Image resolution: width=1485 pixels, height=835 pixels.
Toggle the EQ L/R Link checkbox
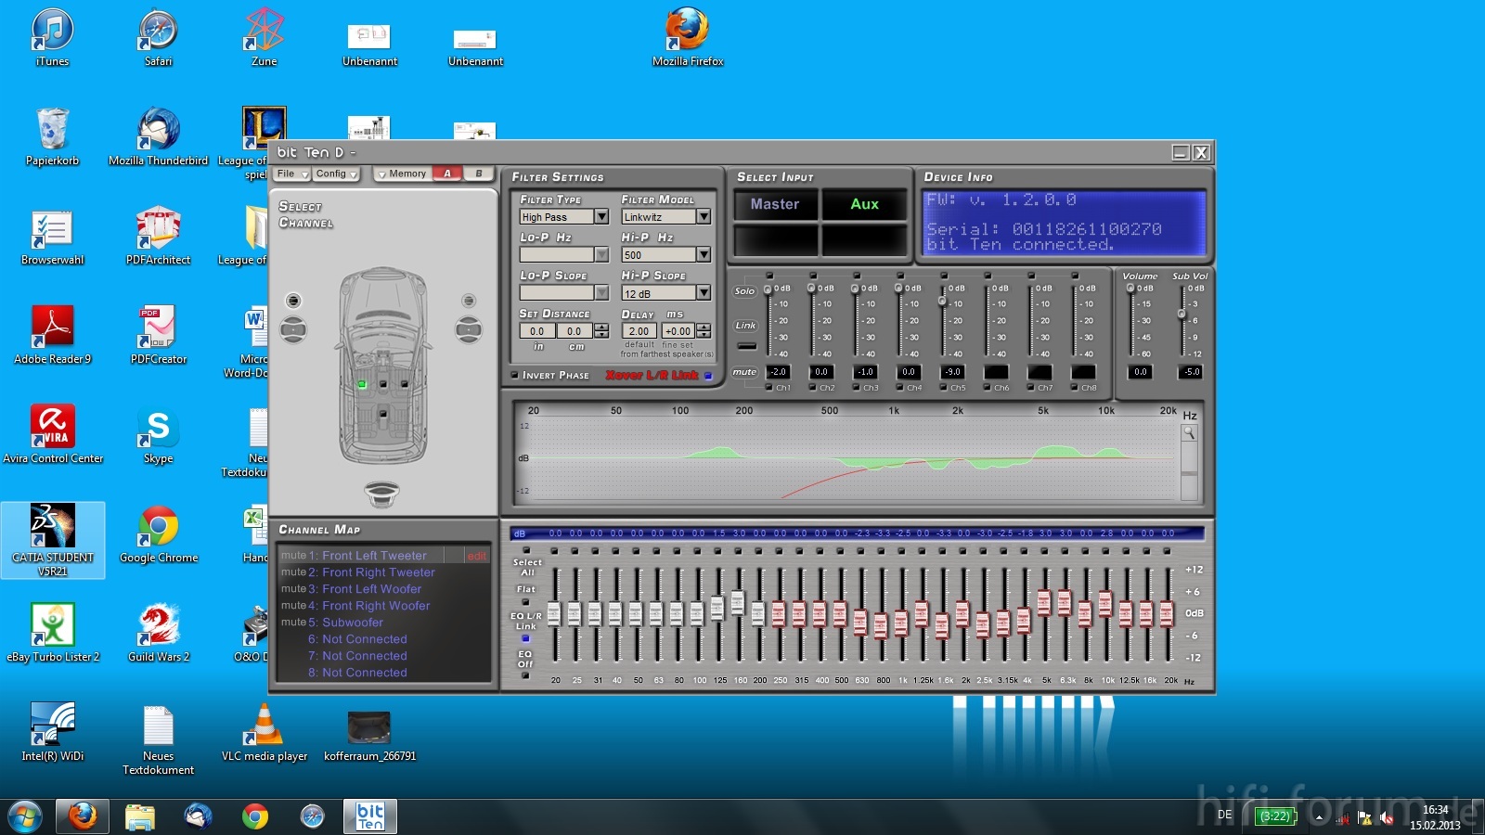point(525,638)
